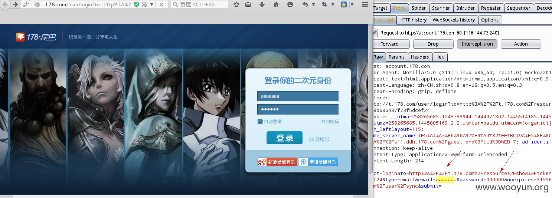Image resolution: width=552 pixels, height=198 pixels.
Task: Click the leftlayout=115 cookie line
Action: point(398,129)
